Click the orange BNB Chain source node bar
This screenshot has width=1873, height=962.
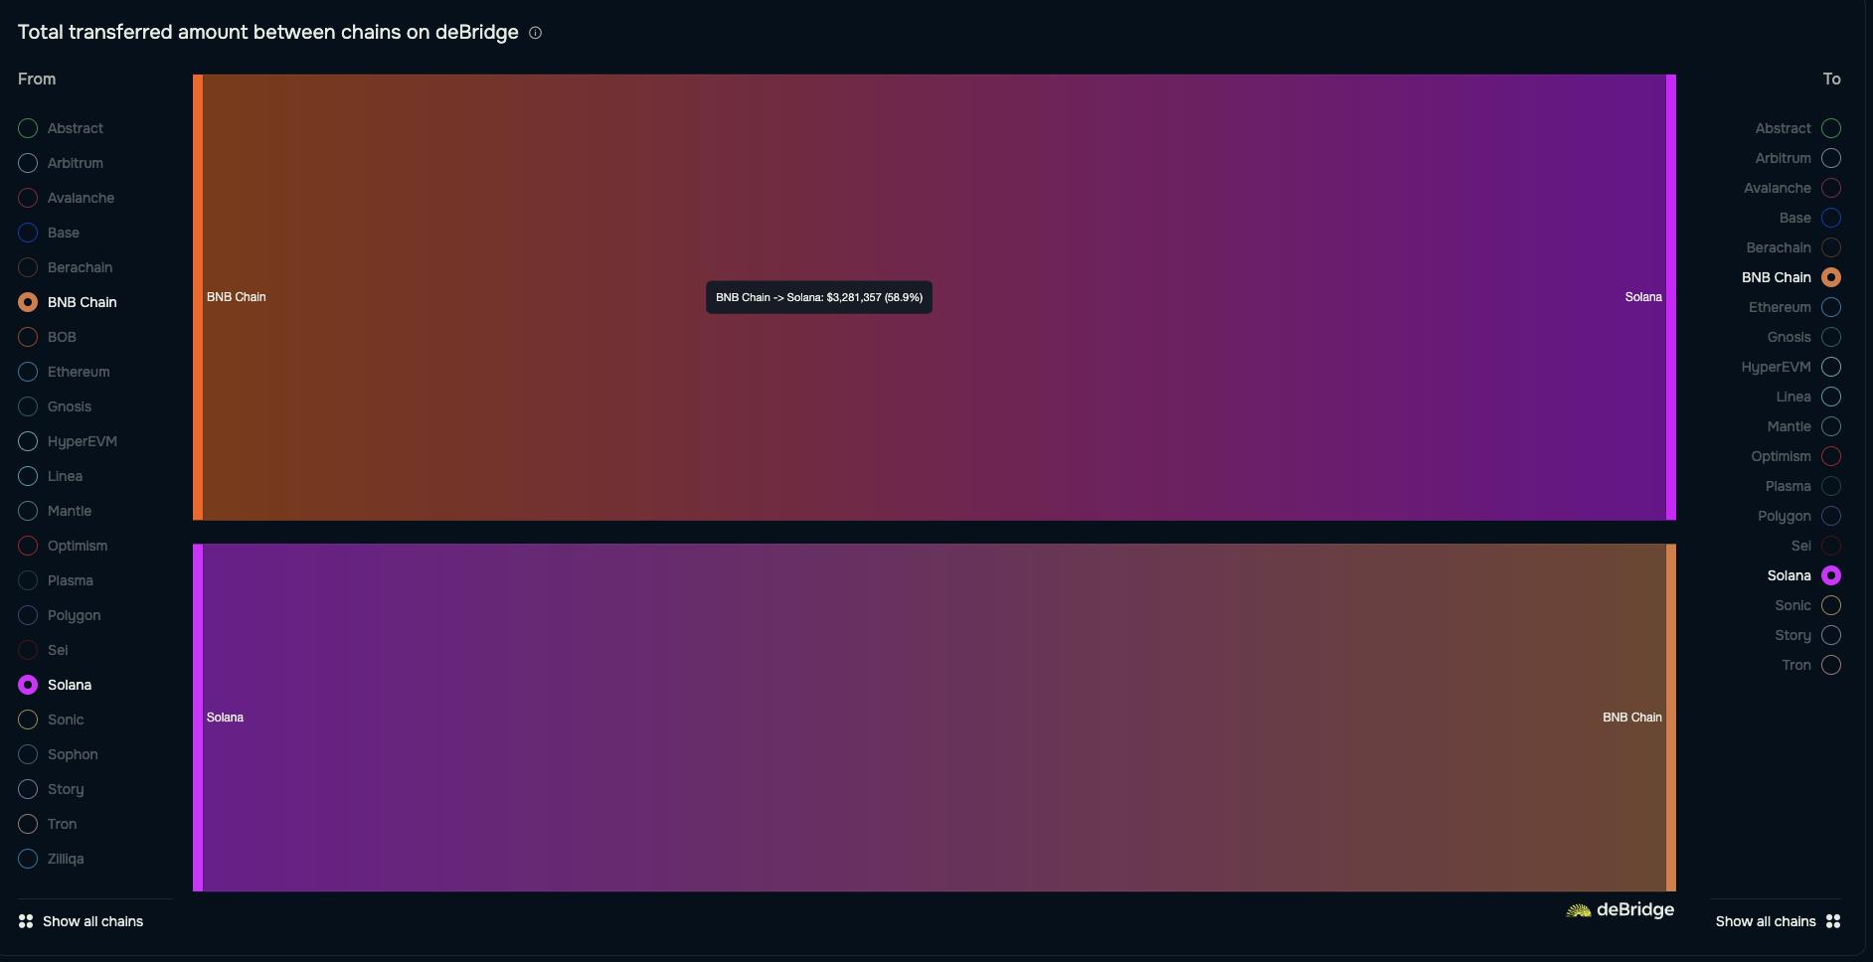click(x=198, y=398)
